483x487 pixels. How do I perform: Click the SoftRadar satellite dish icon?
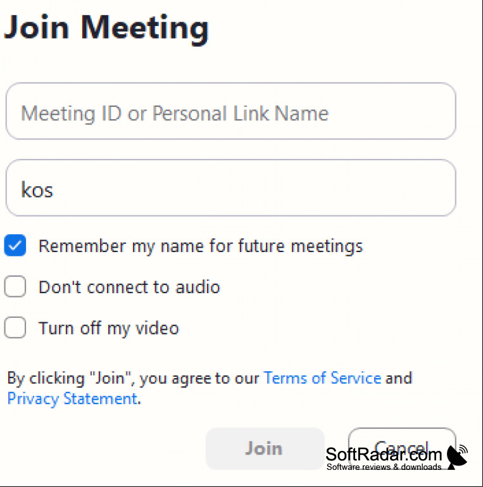click(x=457, y=457)
